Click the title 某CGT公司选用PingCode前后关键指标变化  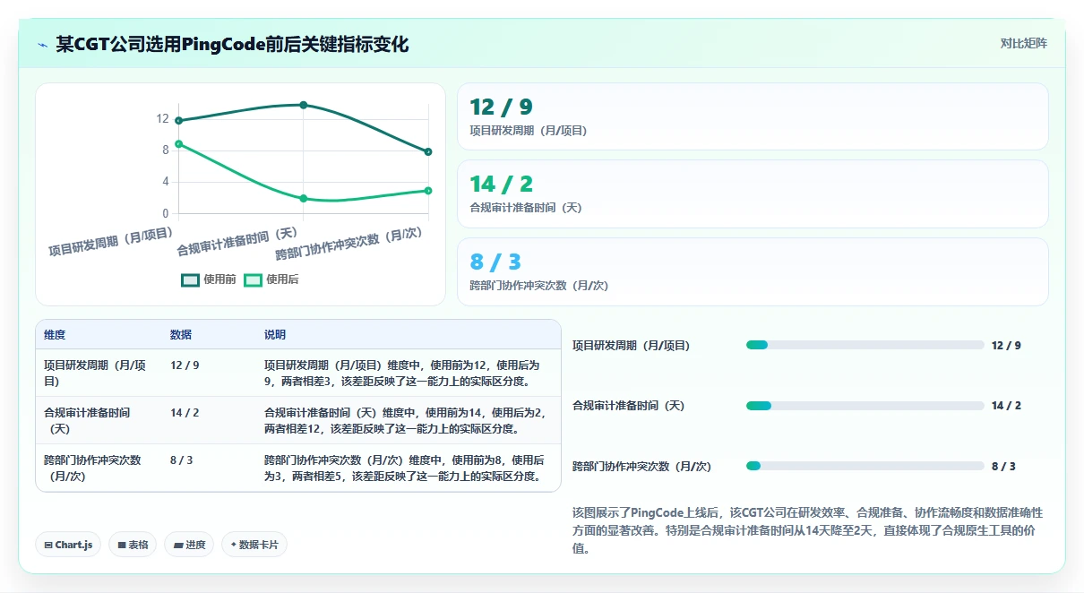[x=232, y=44]
